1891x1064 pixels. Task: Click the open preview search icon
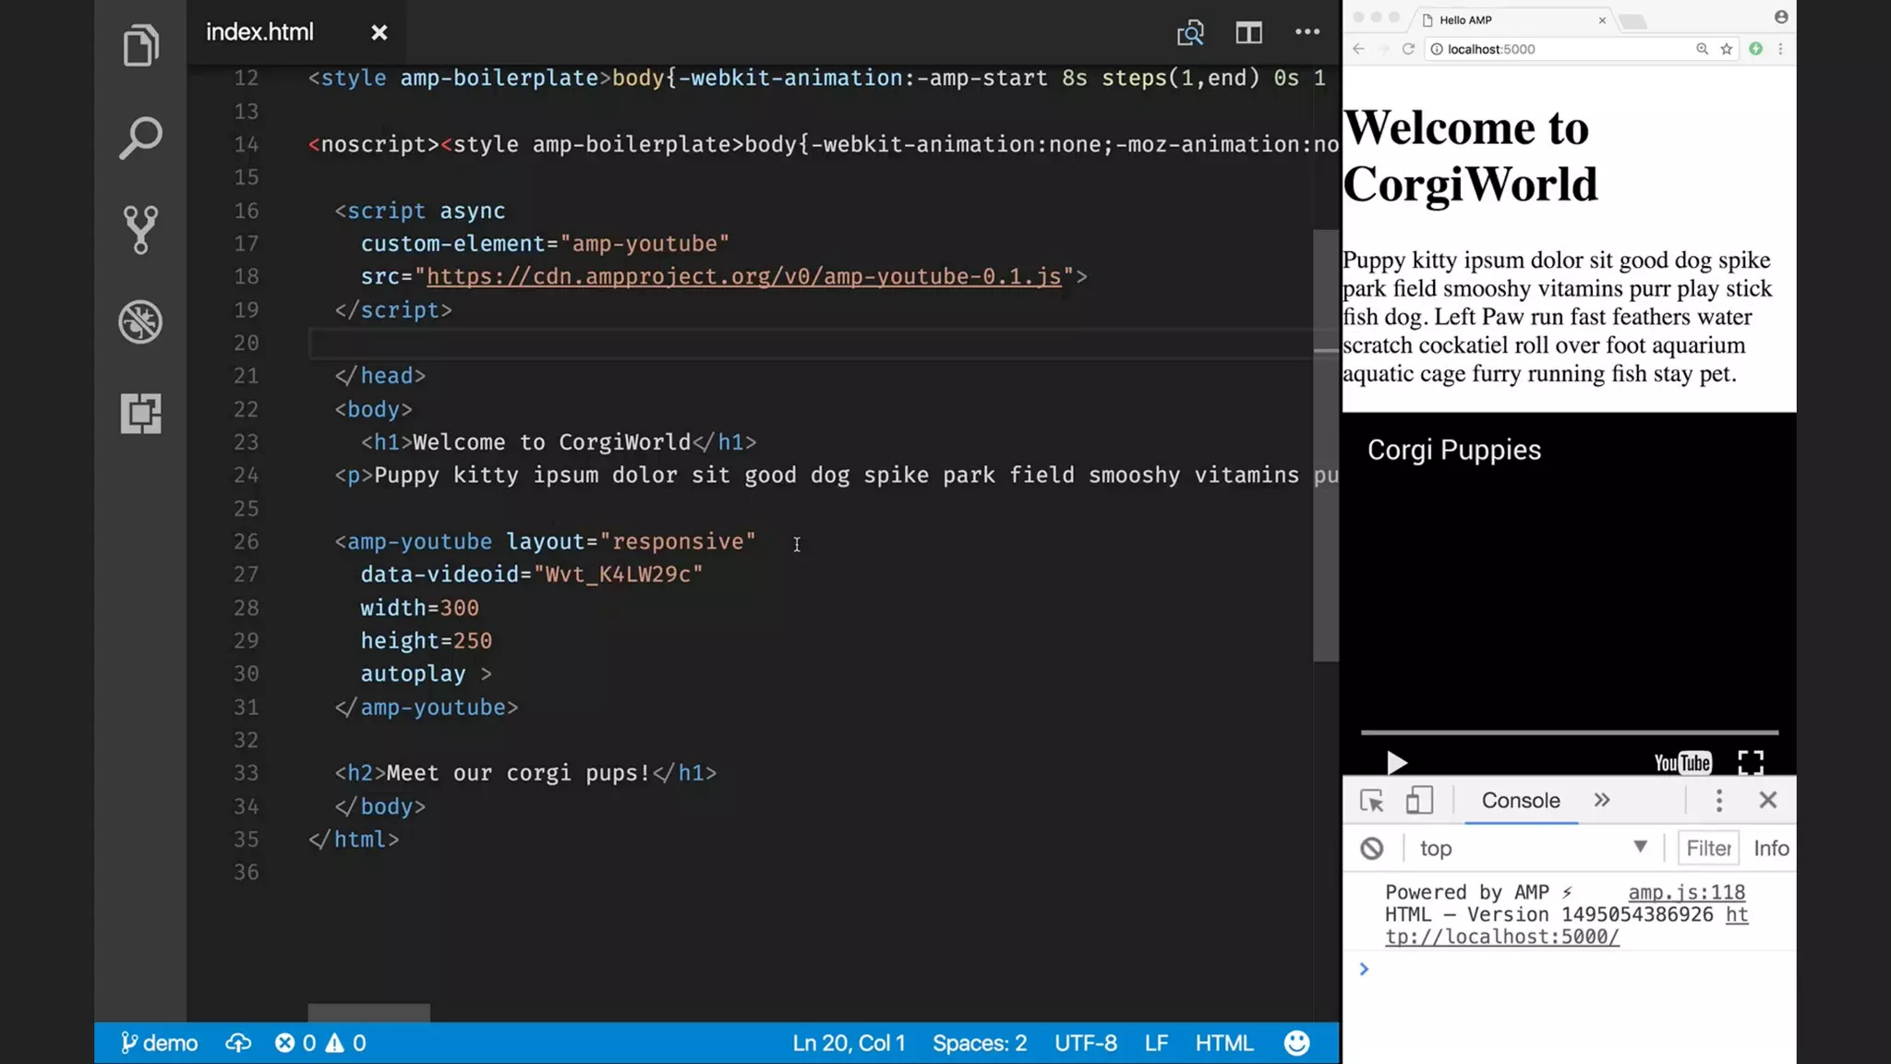pos(1190,32)
